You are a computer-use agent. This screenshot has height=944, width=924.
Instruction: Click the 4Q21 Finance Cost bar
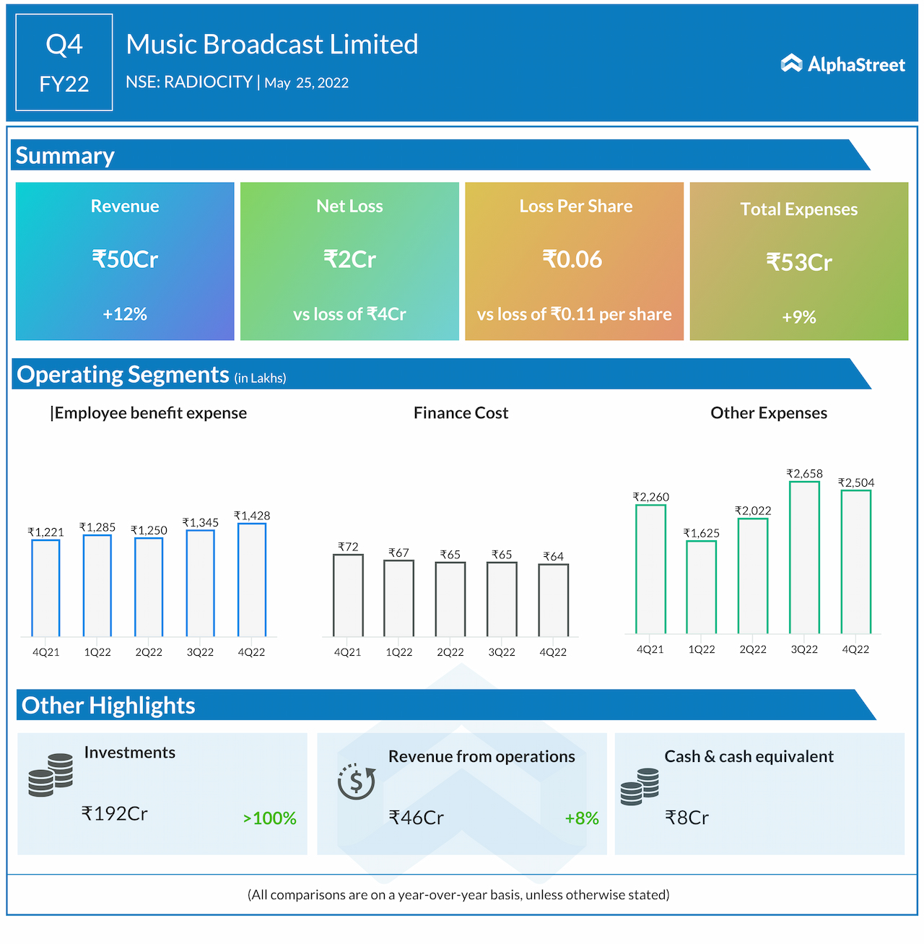(348, 595)
